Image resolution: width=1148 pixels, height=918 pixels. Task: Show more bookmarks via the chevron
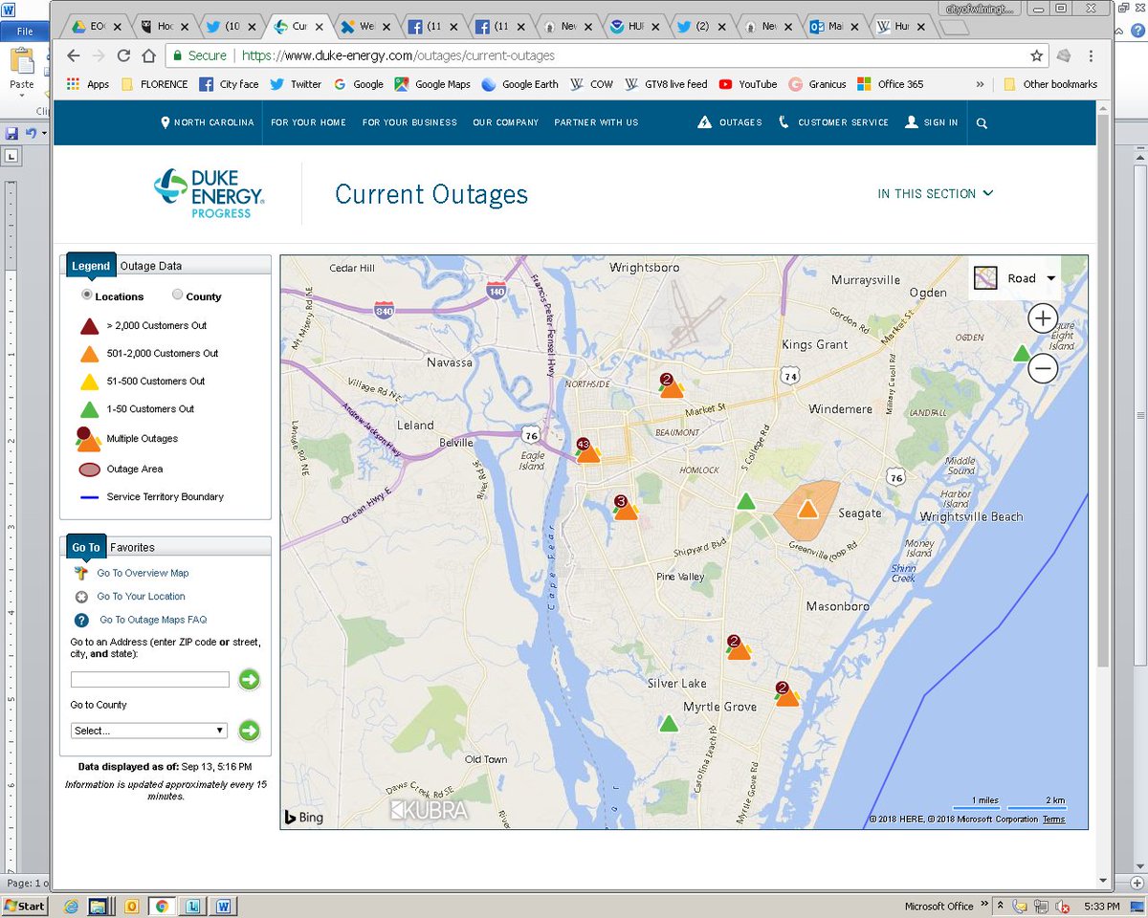coord(980,84)
